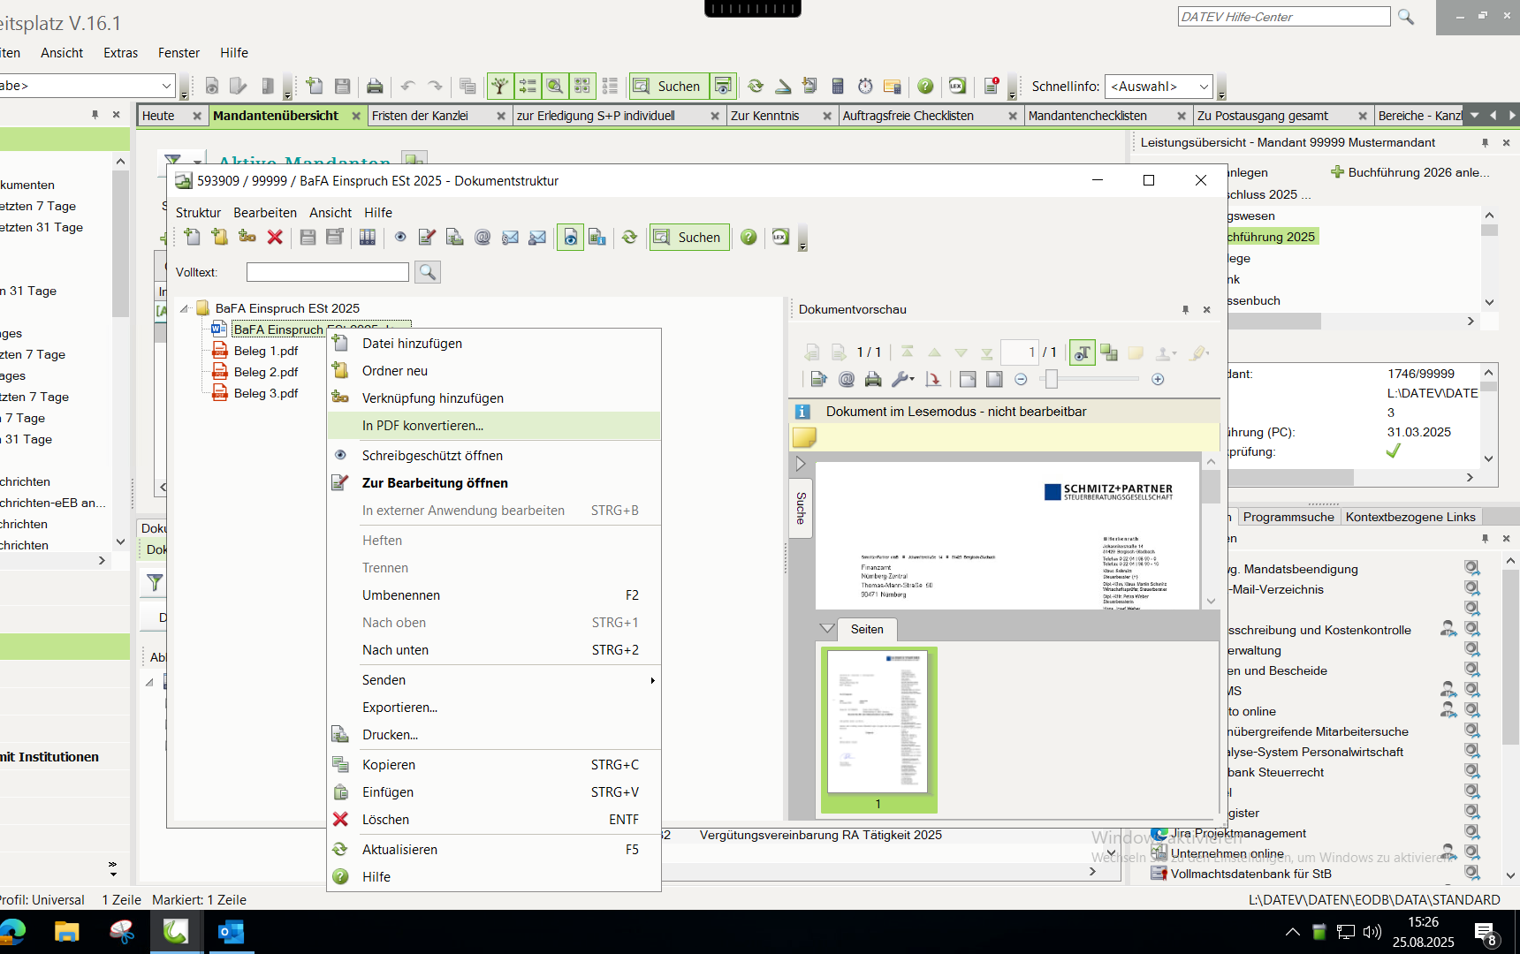
Task: Click the zoom-in plus icon in the preview
Action: (1158, 379)
